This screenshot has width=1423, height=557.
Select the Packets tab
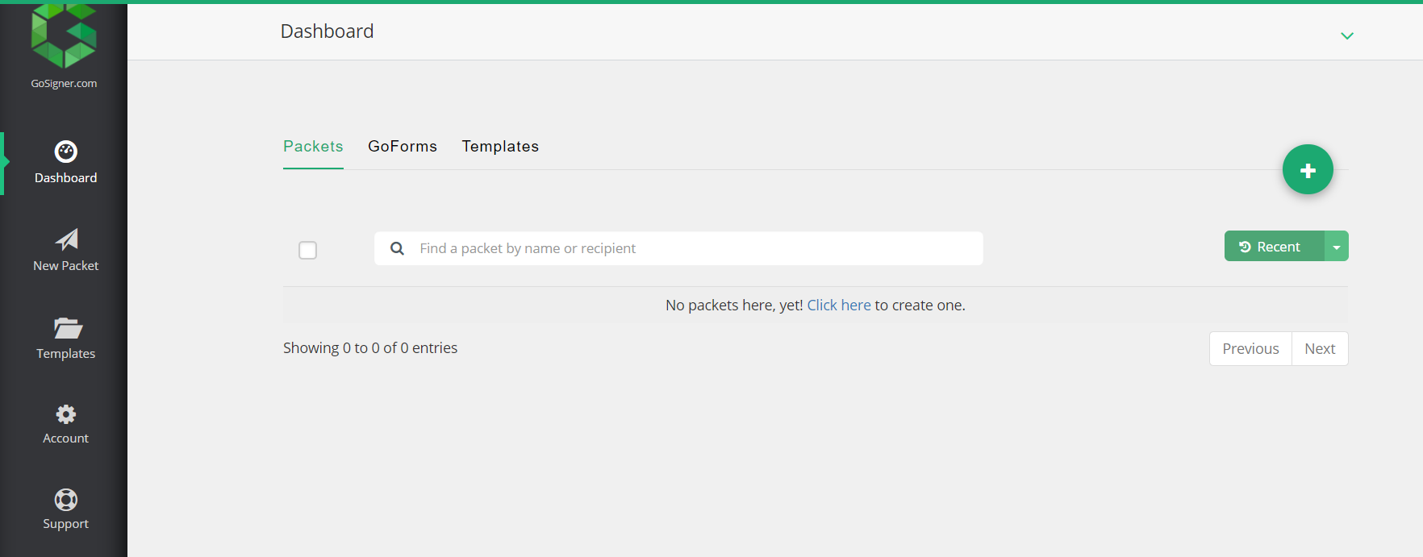(313, 147)
